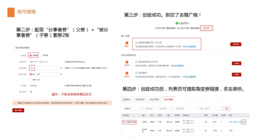261x138 pixels.
Task: Click the small icon beside 裂变优惠券玩法手册
Action: click(136, 62)
